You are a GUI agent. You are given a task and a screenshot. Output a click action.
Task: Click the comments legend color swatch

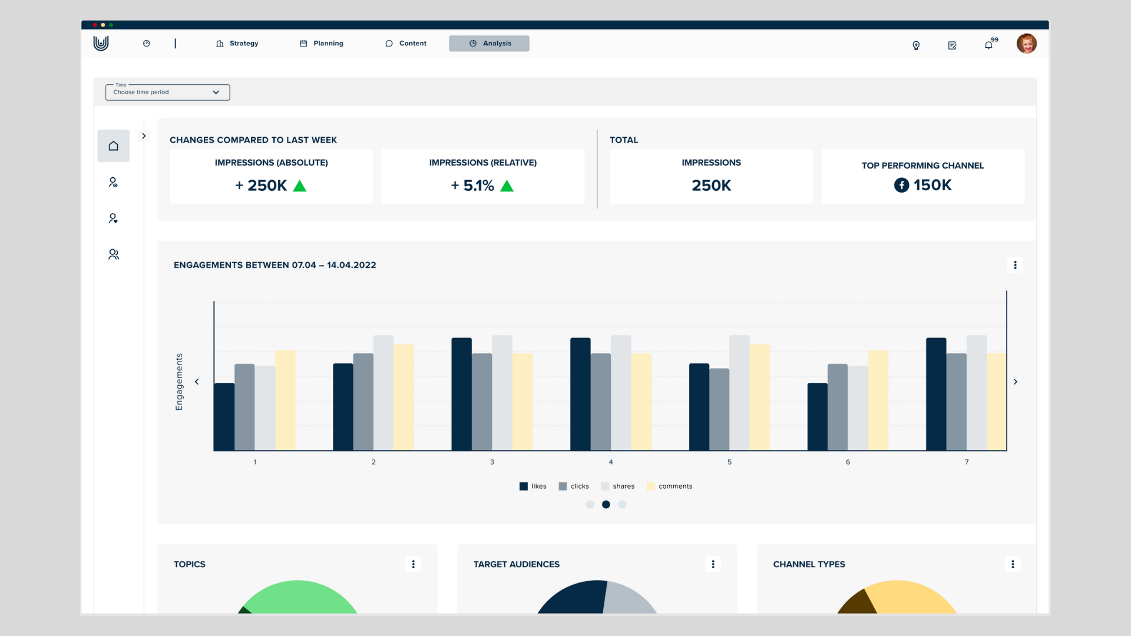650,486
